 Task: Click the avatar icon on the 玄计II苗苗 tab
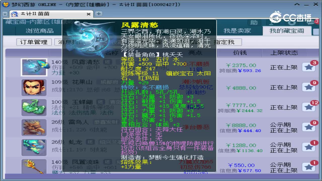click(14, 14)
